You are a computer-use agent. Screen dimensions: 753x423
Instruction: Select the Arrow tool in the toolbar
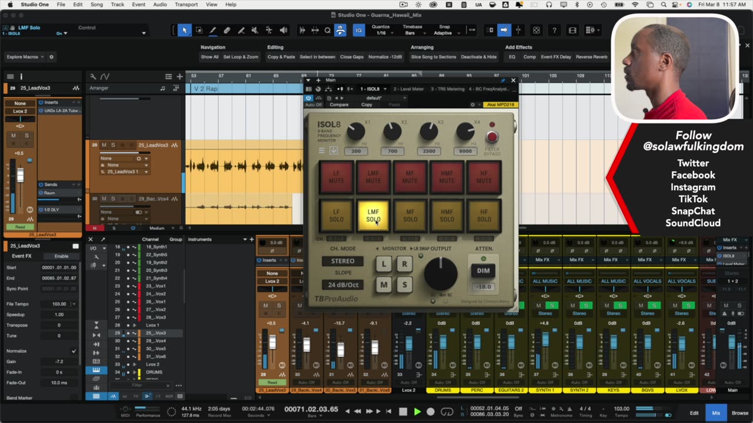[184, 30]
